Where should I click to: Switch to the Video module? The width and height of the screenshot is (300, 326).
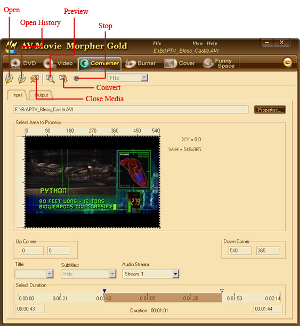tap(58, 63)
